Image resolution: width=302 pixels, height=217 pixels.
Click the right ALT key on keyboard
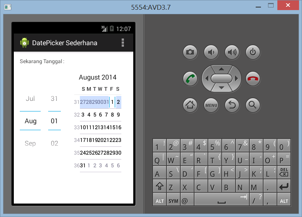(284, 199)
